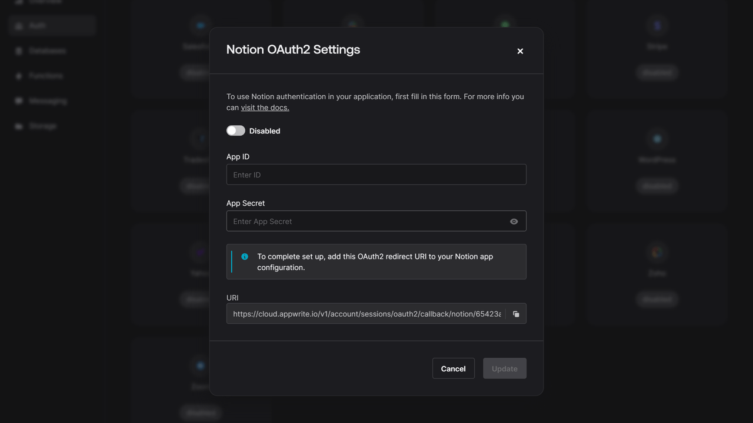Toggle the Disabled switch to enable Notion
This screenshot has height=423, width=753.
click(236, 130)
